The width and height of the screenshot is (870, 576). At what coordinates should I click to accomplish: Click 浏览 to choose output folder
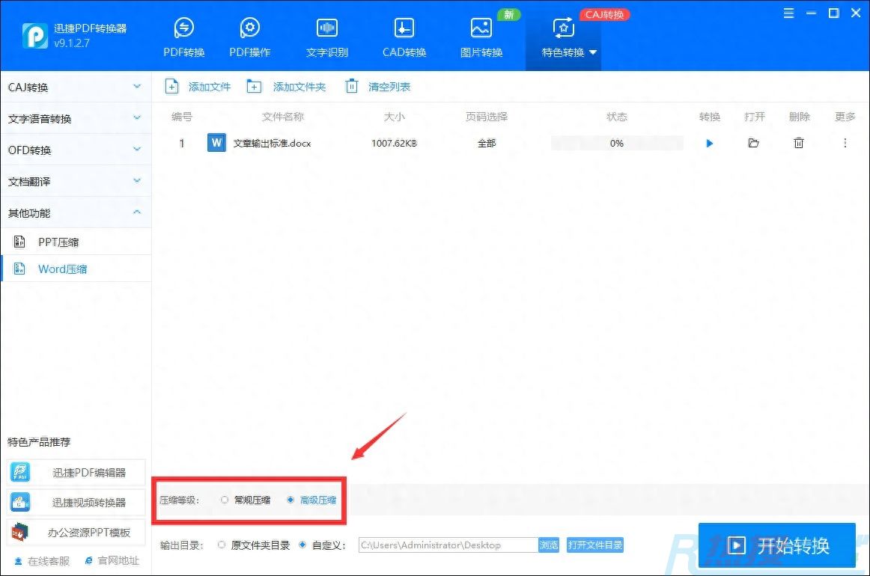tap(548, 545)
